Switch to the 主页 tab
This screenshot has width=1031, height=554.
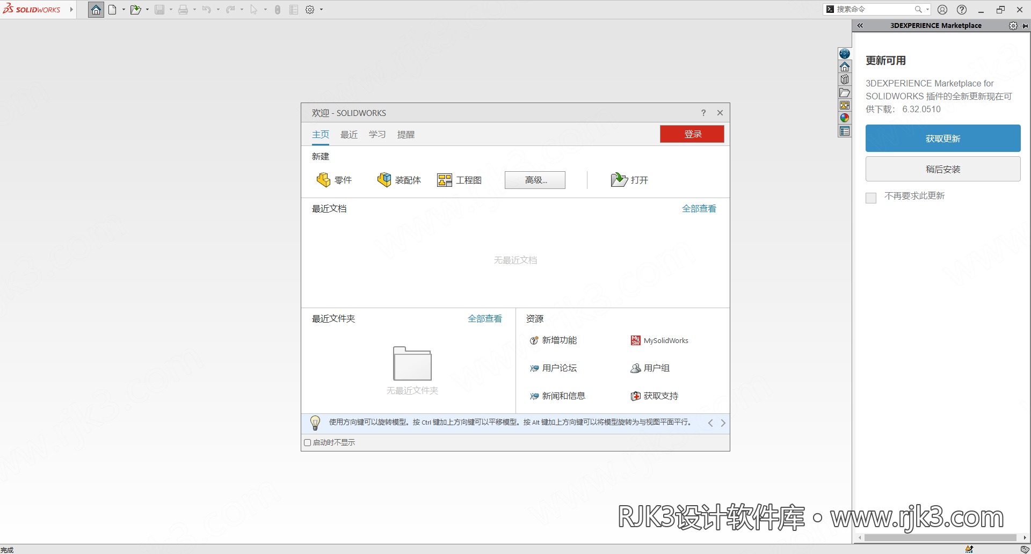[321, 134]
